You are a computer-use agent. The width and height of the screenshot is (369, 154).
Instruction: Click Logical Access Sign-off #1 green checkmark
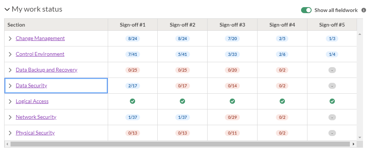(x=133, y=101)
